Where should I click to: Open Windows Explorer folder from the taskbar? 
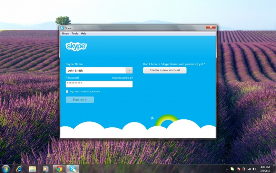[x=32, y=169]
